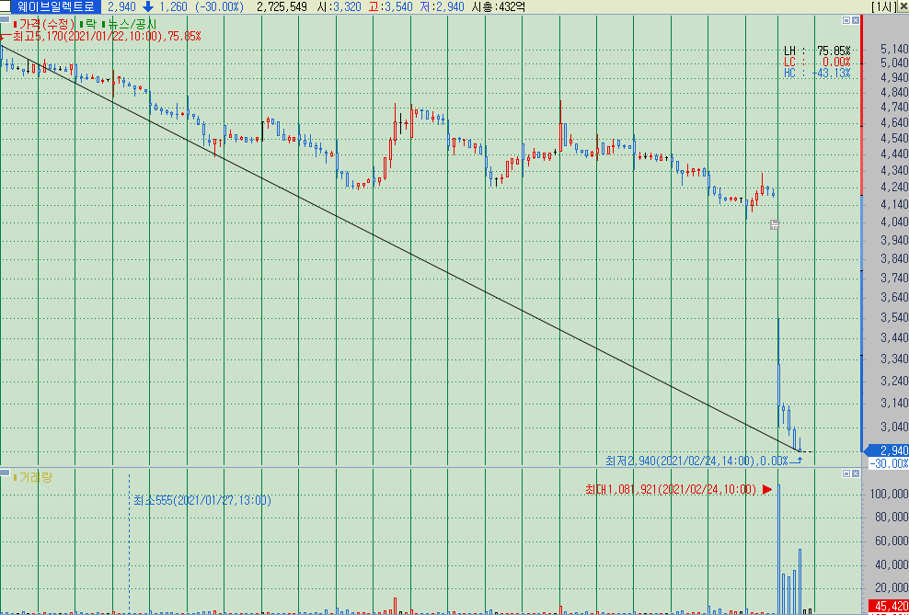The height and width of the screenshot is (615, 909).
Task: Click the gray news/disclosure marker on chart
Action: point(775,224)
